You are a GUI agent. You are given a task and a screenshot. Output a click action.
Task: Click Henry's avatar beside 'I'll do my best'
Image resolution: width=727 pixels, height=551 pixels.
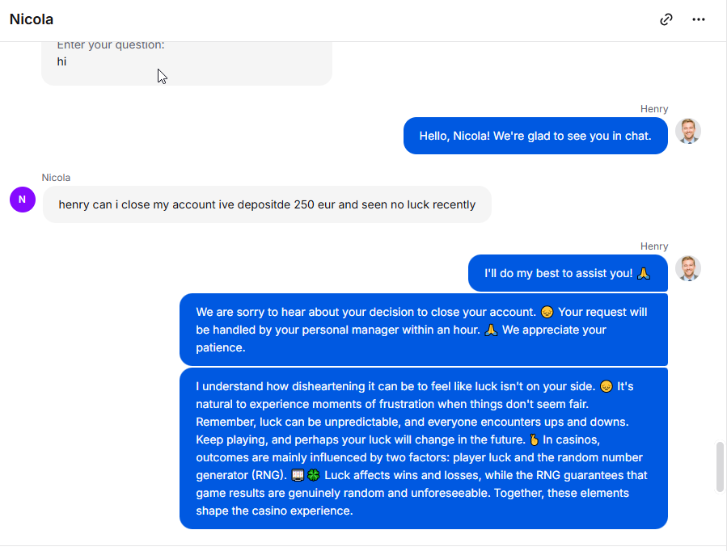(688, 268)
